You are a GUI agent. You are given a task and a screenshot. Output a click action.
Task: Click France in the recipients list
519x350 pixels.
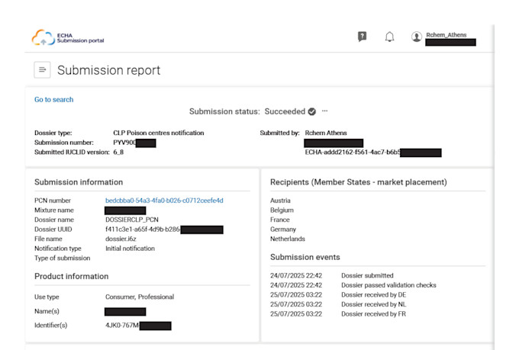tap(279, 220)
